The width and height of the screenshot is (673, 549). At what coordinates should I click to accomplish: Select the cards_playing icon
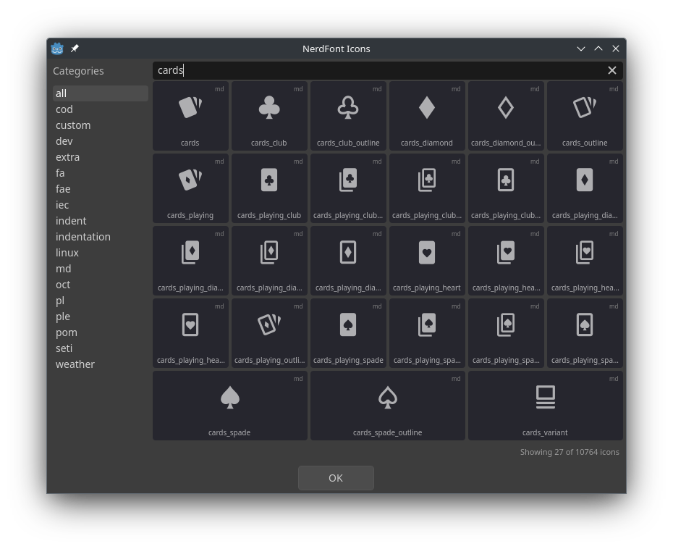pyautogui.click(x=190, y=188)
